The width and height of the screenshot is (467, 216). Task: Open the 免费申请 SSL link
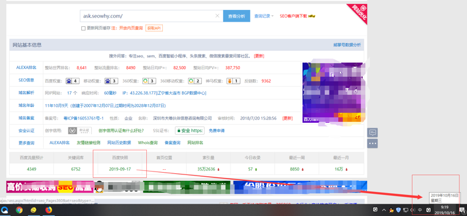(x=217, y=131)
